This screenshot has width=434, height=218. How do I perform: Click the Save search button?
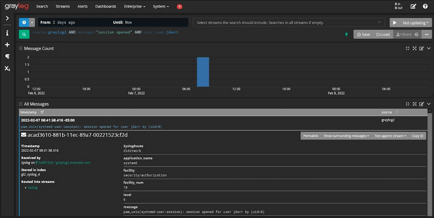pyautogui.click(x=363, y=34)
